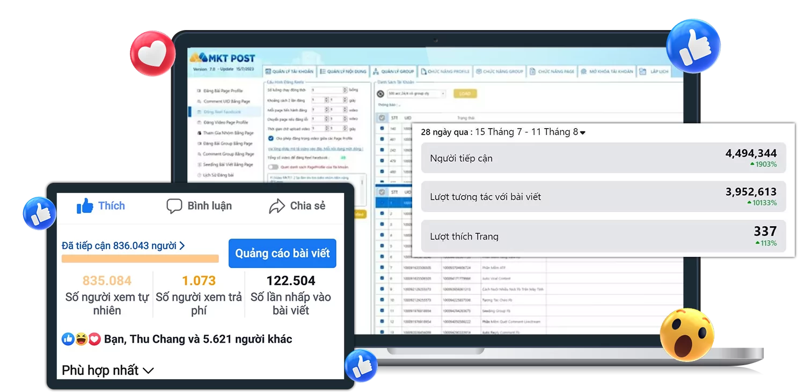Click the icon beside Đăng Video Page Profile

pyautogui.click(x=199, y=122)
